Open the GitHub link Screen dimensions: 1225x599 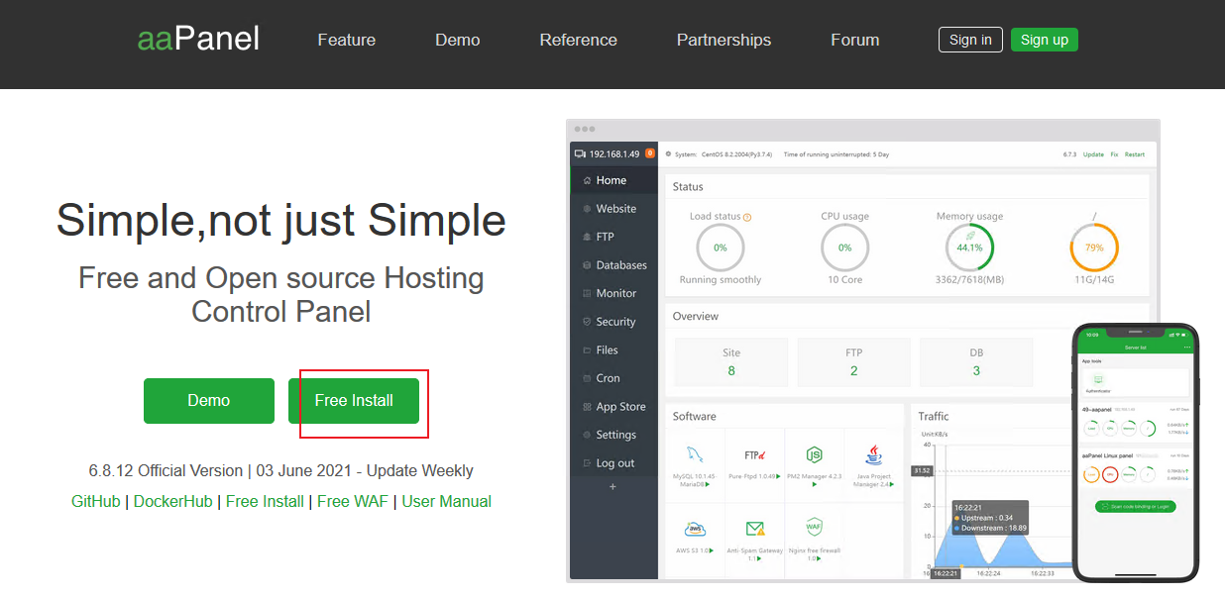tap(95, 501)
